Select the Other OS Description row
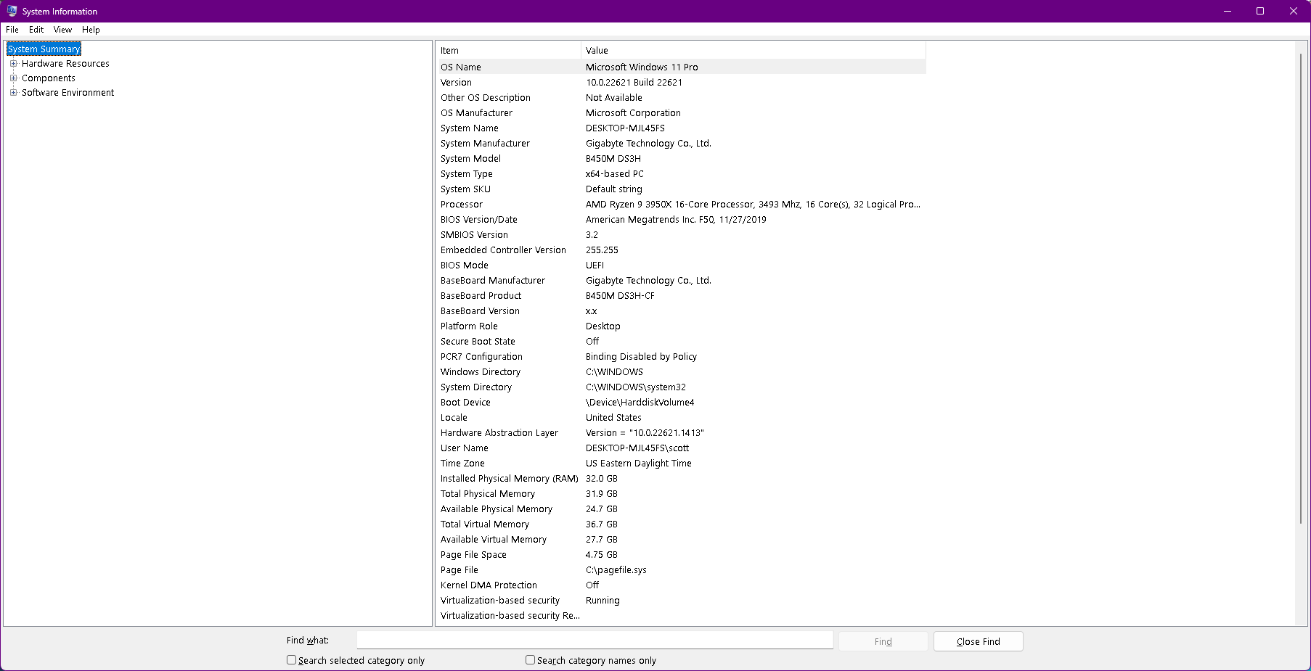Image resolution: width=1311 pixels, height=671 pixels. tap(681, 97)
